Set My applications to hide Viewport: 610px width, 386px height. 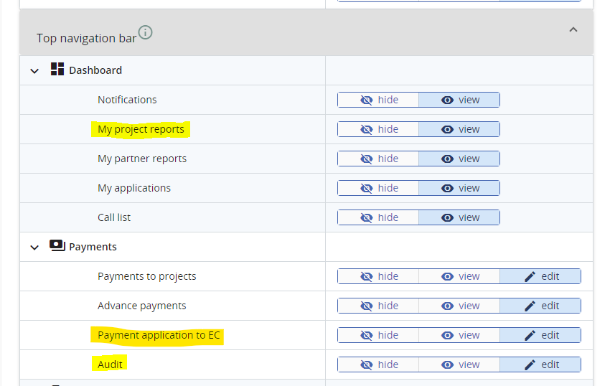click(x=378, y=188)
